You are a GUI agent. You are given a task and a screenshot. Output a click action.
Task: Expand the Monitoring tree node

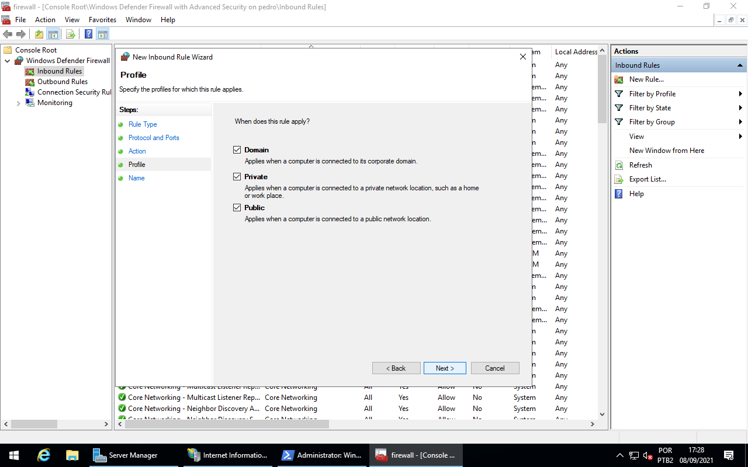(x=18, y=103)
